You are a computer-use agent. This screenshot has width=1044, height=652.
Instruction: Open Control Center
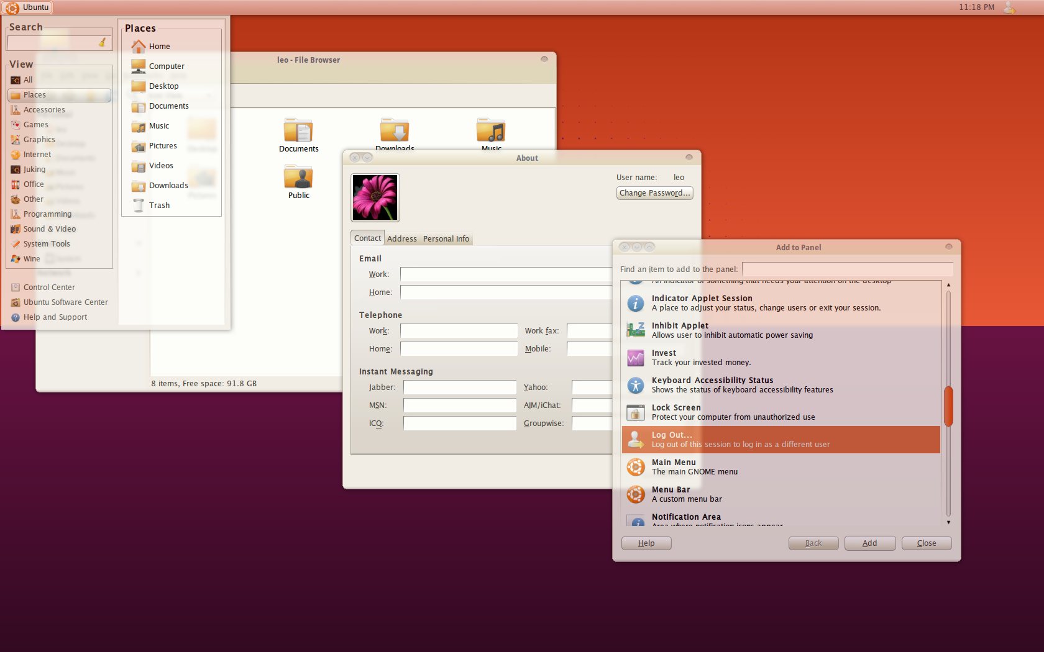tap(43, 288)
